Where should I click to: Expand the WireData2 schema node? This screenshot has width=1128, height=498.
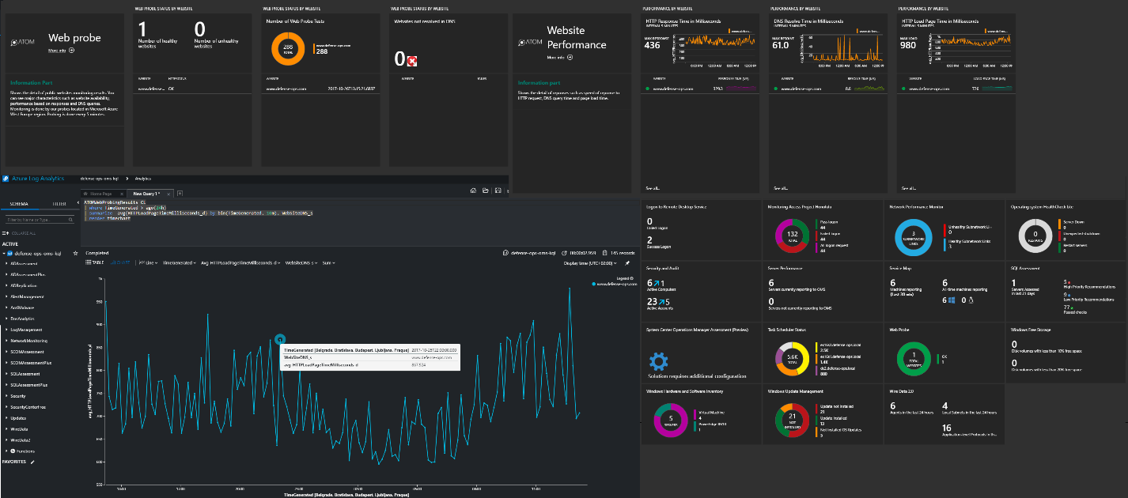pyautogui.click(x=6, y=440)
